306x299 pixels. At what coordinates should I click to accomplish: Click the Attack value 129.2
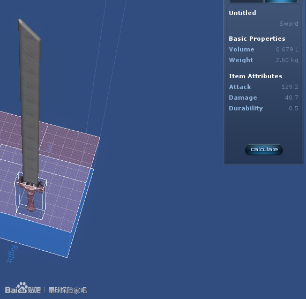pos(289,87)
